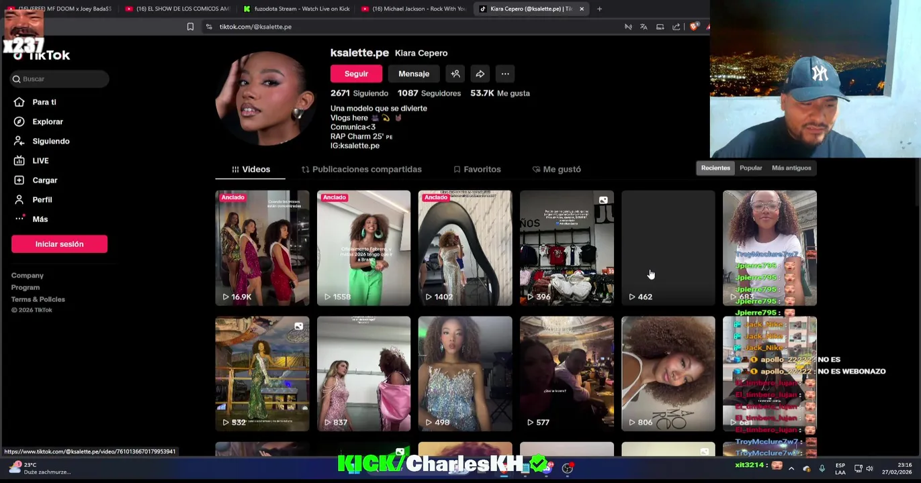
Task: Open the video with 462 views
Action: pyautogui.click(x=668, y=248)
